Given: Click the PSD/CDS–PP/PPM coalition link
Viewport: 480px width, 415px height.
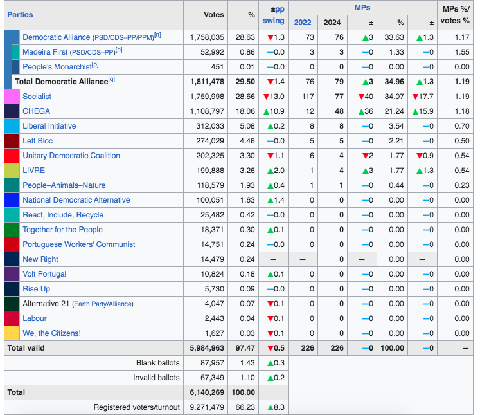Looking at the screenshot, I should 123,38.
